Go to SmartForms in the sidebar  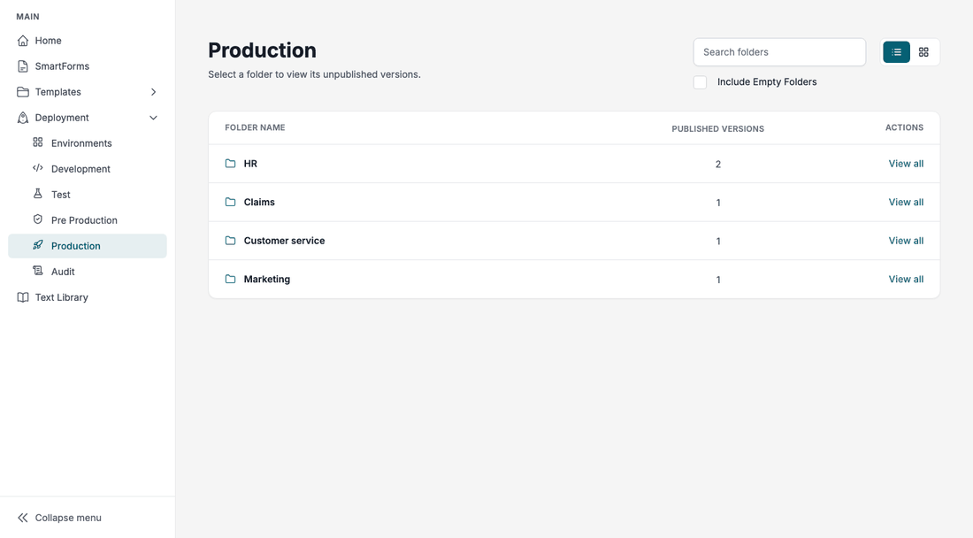click(x=88, y=66)
